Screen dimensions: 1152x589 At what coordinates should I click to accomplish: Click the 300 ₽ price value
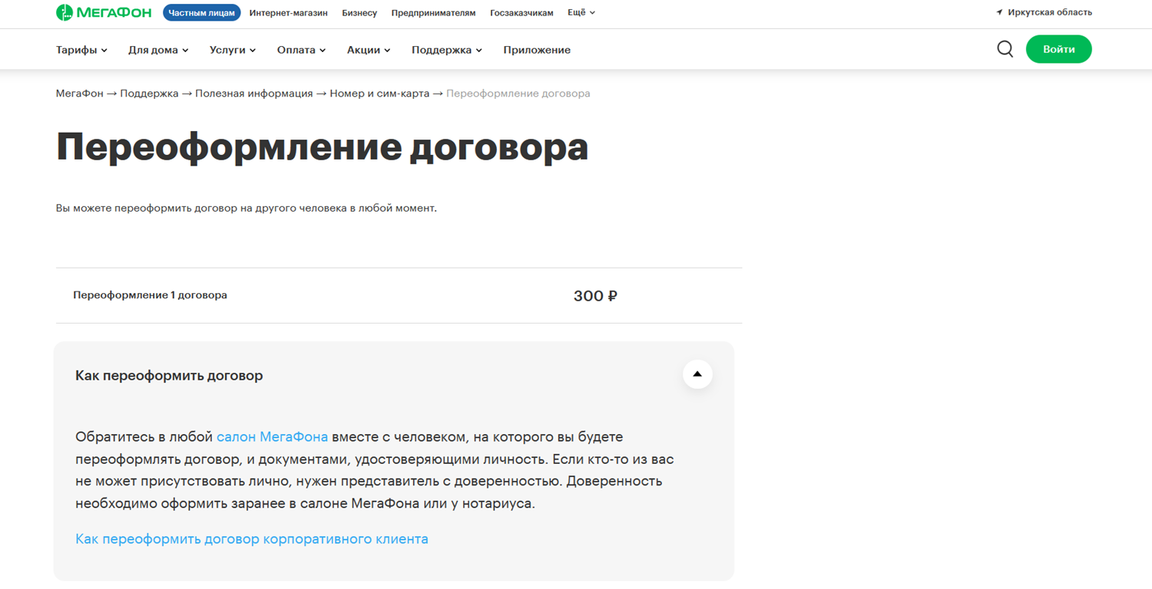595,296
